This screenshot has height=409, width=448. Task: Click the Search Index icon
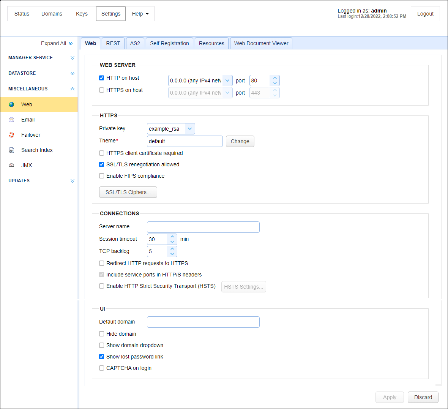pos(11,150)
